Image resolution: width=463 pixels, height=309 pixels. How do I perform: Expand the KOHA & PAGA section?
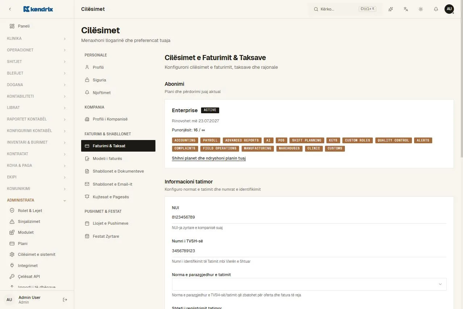[x=37, y=165]
